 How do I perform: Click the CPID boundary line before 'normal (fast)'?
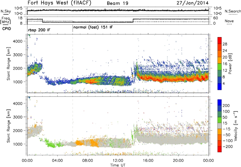(73, 28)
